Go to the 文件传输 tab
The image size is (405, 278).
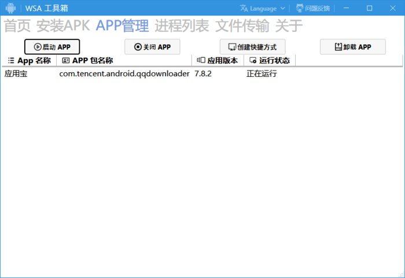pos(242,26)
